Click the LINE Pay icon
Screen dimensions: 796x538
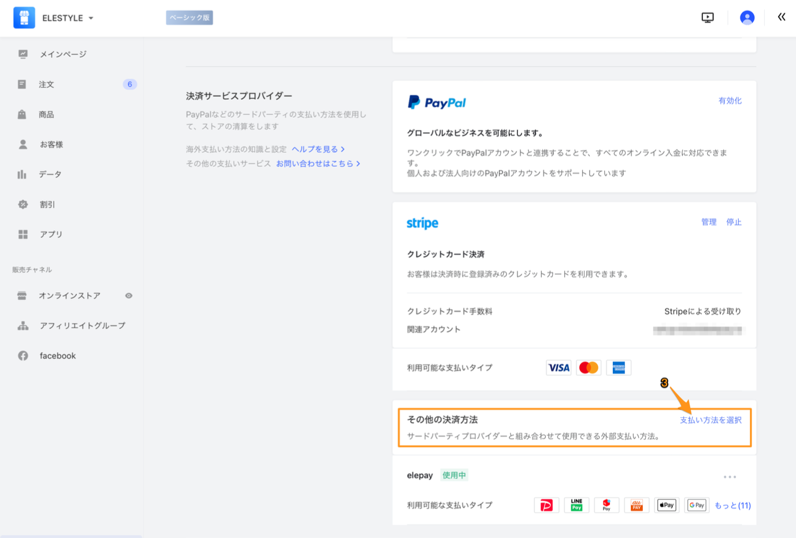pos(576,505)
